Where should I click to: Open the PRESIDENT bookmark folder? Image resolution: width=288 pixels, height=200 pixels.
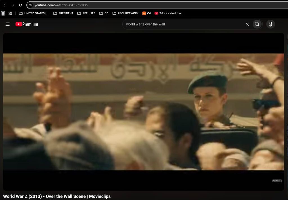point(63,13)
